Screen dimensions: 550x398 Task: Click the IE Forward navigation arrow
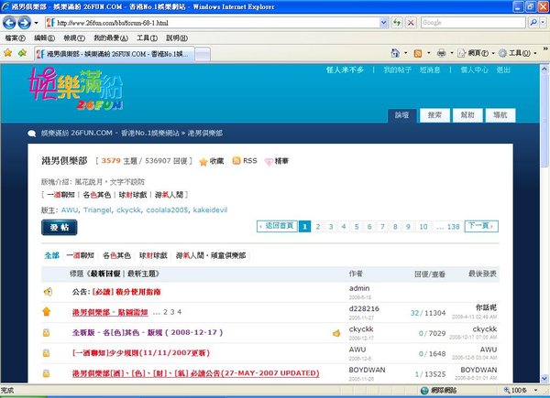27,21
